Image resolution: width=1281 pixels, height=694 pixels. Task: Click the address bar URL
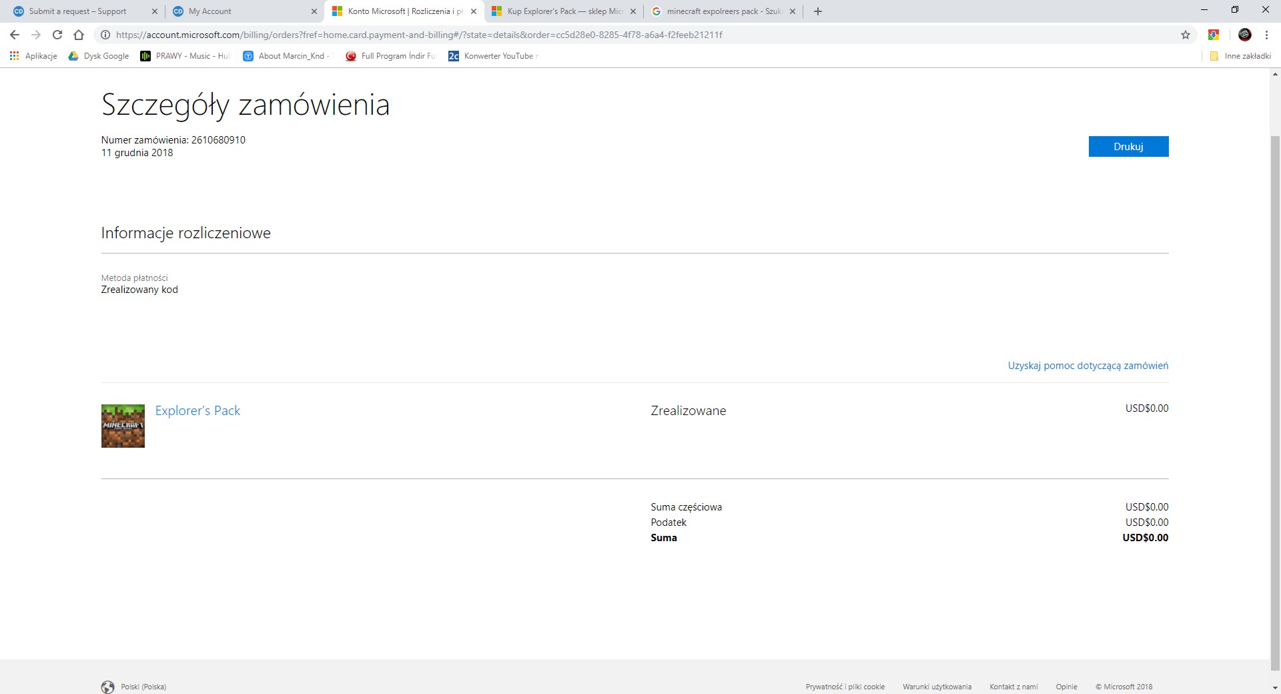419,35
